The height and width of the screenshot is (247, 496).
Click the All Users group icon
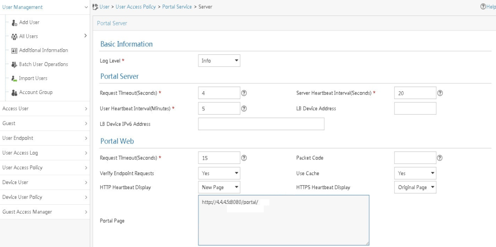coord(14,37)
